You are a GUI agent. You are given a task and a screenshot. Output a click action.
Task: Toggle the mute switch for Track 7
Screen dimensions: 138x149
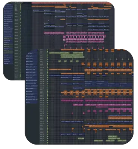47,61
